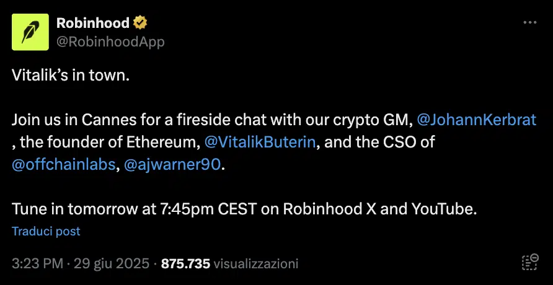Viewport: 553px width, 285px height.
Task: Click "Traduci post" to translate
Action: [46, 231]
